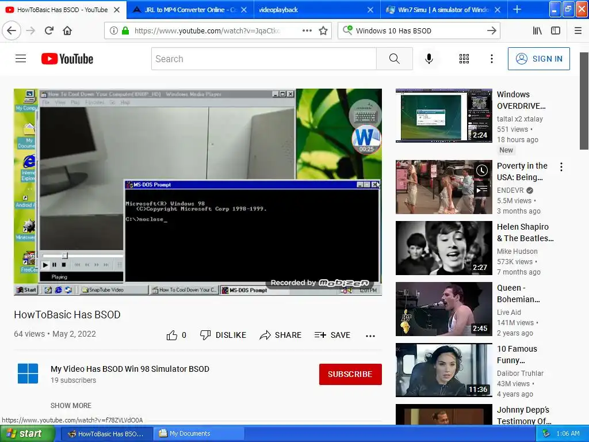Open the browser Library icon

coord(537,31)
